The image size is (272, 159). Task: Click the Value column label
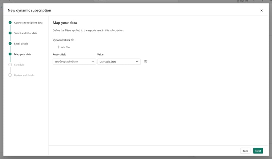100,54
